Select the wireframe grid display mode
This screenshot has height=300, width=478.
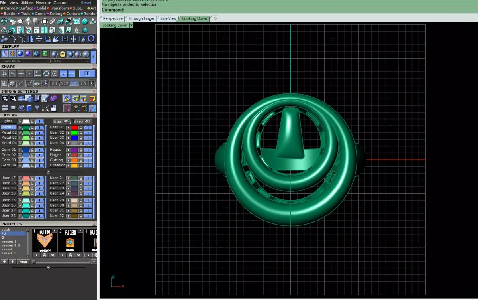tap(5, 53)
